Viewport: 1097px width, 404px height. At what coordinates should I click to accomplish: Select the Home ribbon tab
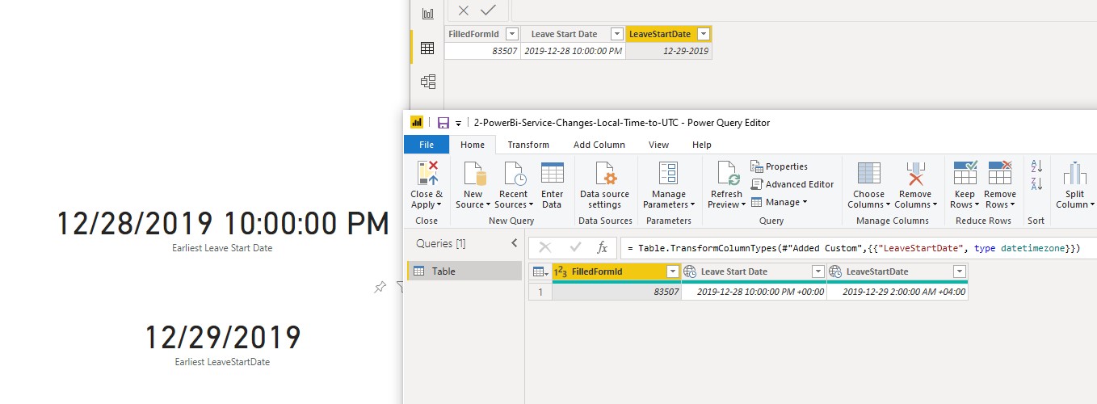473,145
